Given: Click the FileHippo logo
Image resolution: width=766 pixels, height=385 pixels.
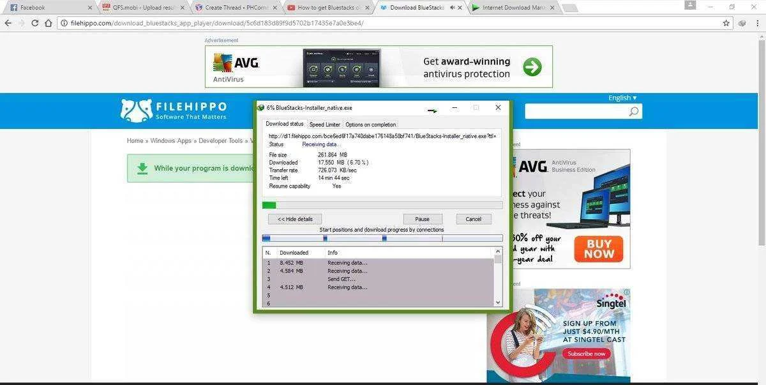Looking at the screenshot, I should tap(174, 110).
